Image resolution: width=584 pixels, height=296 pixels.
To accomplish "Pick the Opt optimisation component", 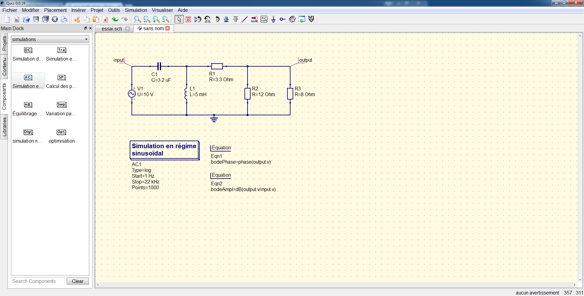I will (62, 136).
